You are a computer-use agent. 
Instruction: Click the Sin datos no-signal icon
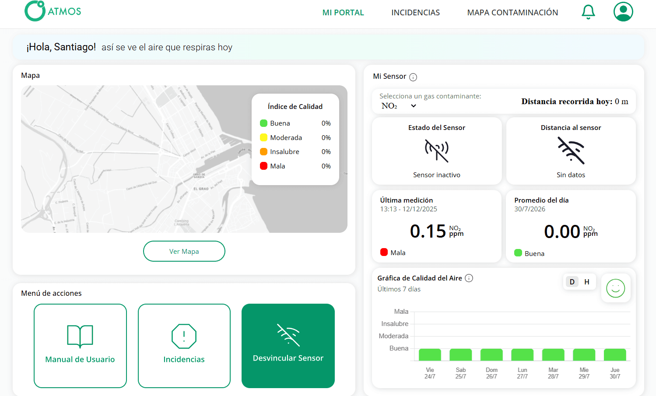coord(571,151)
